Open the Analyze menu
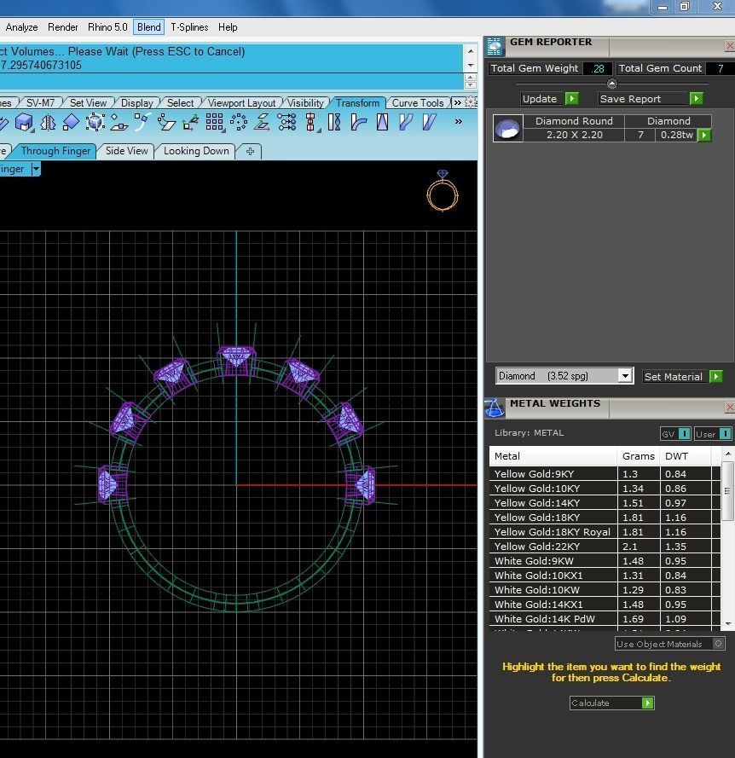 (x=22, y=27)
